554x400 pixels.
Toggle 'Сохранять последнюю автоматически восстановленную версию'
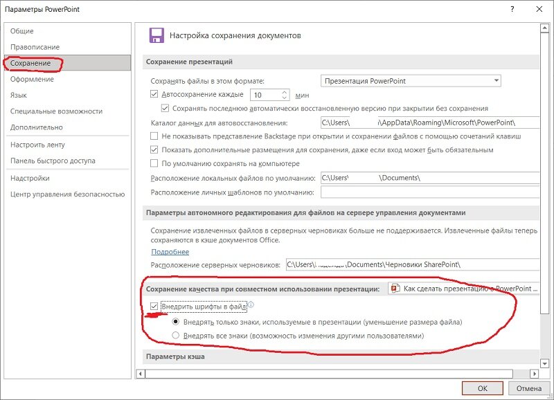click(165, 108)
